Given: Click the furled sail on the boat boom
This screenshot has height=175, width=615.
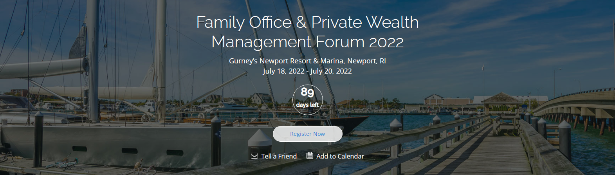Looking at the screenshot, I should pos(43,68).
